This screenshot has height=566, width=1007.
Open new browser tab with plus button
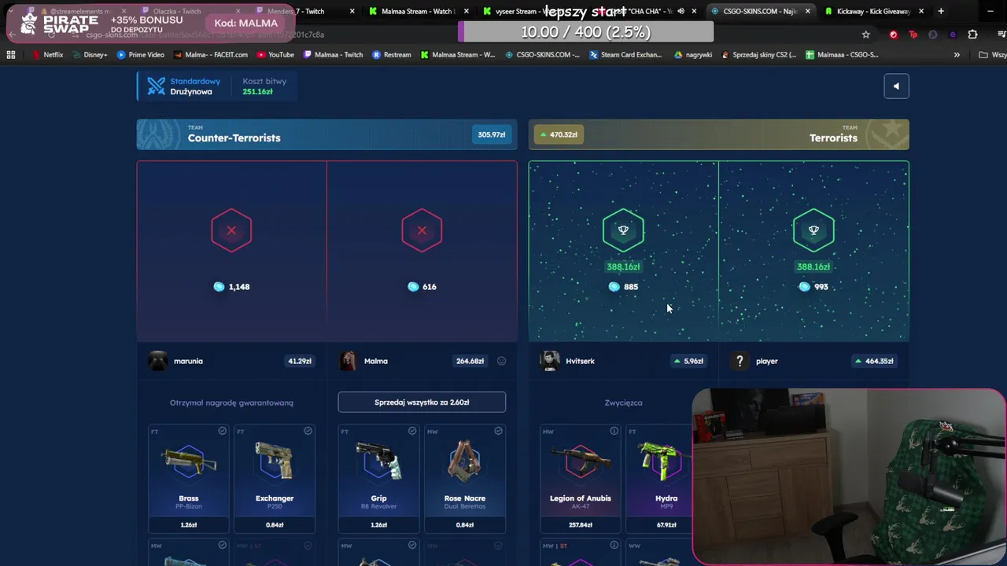click(940, 11)
